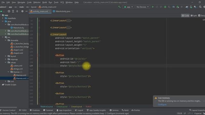Open Android project view dropdown
The width and height of the screenshot is (205, 115).
pos(2,11)
